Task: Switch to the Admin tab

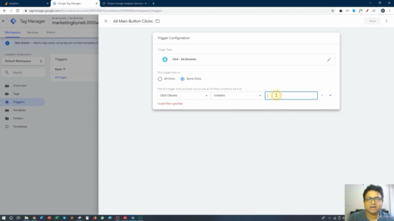Action: [x=50, y=33]
